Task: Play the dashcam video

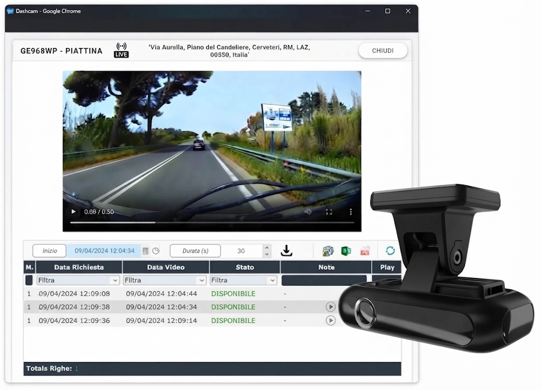Action: coord(73,212)
